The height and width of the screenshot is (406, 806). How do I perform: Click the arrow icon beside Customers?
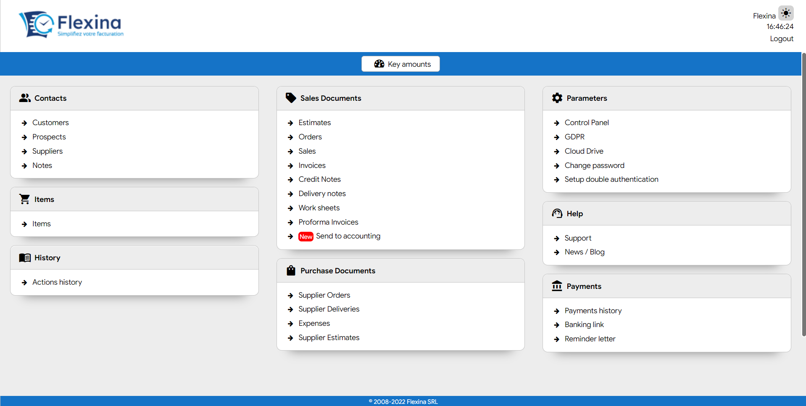pyautogui.click(x=24, y=123)
